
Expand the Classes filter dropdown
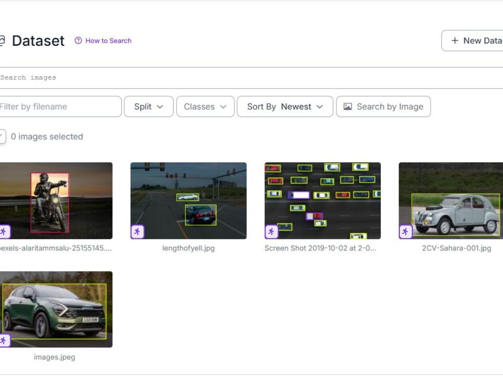205,107
